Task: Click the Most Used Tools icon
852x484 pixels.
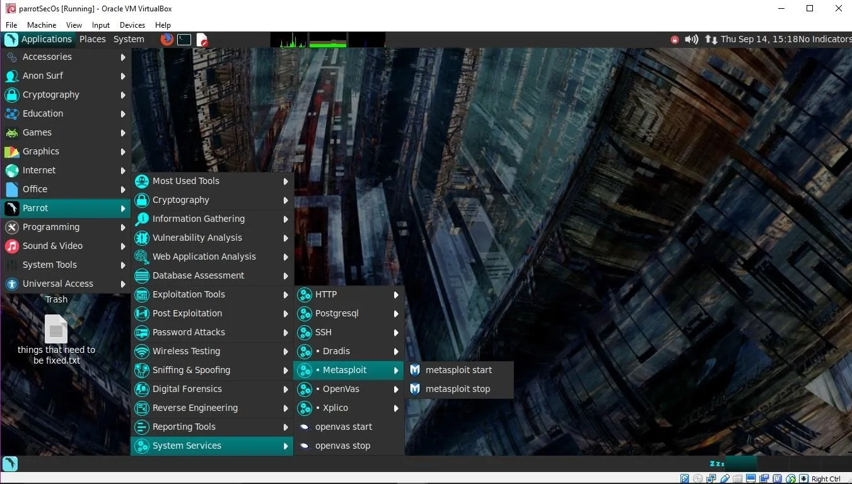Action: click(142, 181)
